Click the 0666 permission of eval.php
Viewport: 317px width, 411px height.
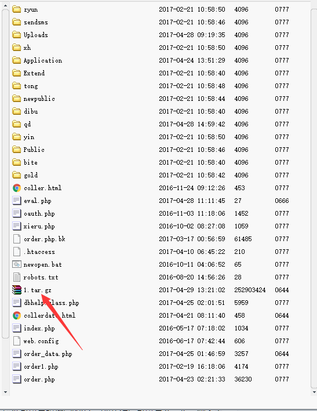pos(282,201)
